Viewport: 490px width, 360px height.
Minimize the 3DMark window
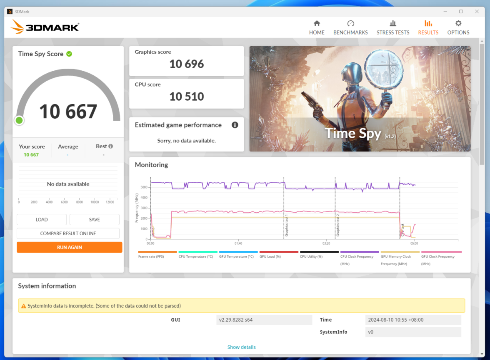pos(445,12)
